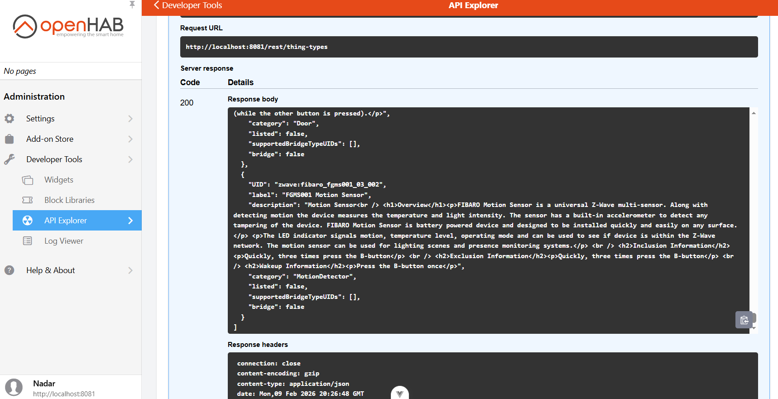778x399 pixels.
Task: Expand the Settings chevron arrow
Action: [130, 119]
